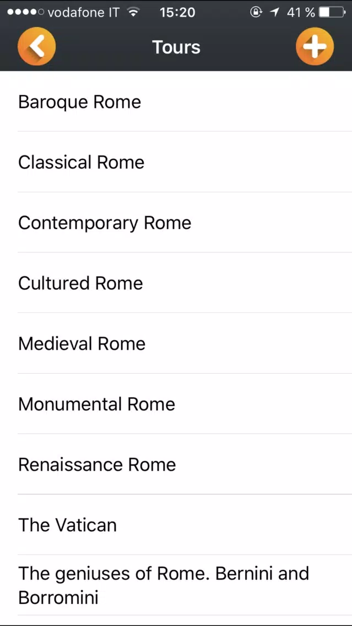Select the Monumental Rome tour

(x=96, y=404)
